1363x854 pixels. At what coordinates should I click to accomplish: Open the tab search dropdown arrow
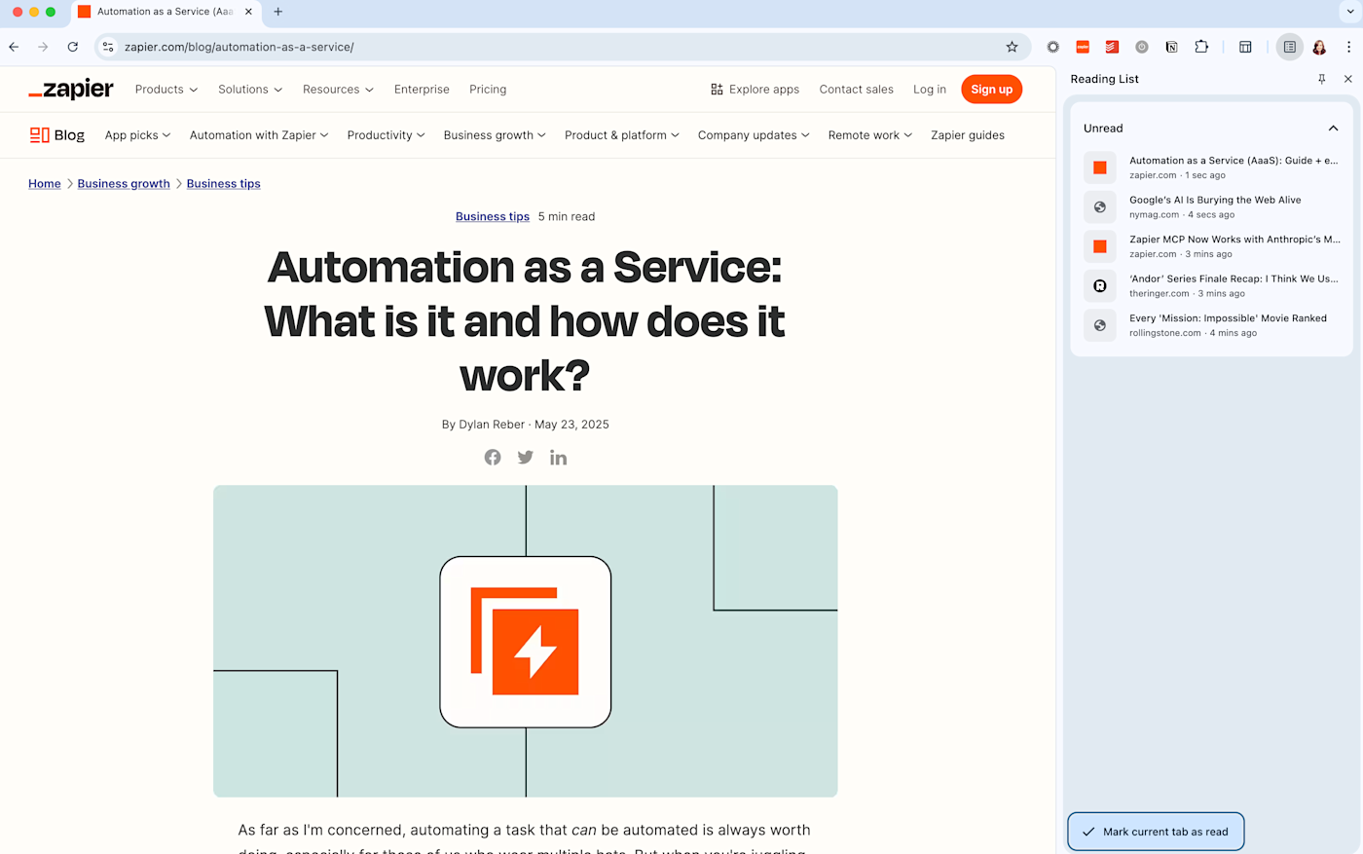click(x=1349, y=12)
